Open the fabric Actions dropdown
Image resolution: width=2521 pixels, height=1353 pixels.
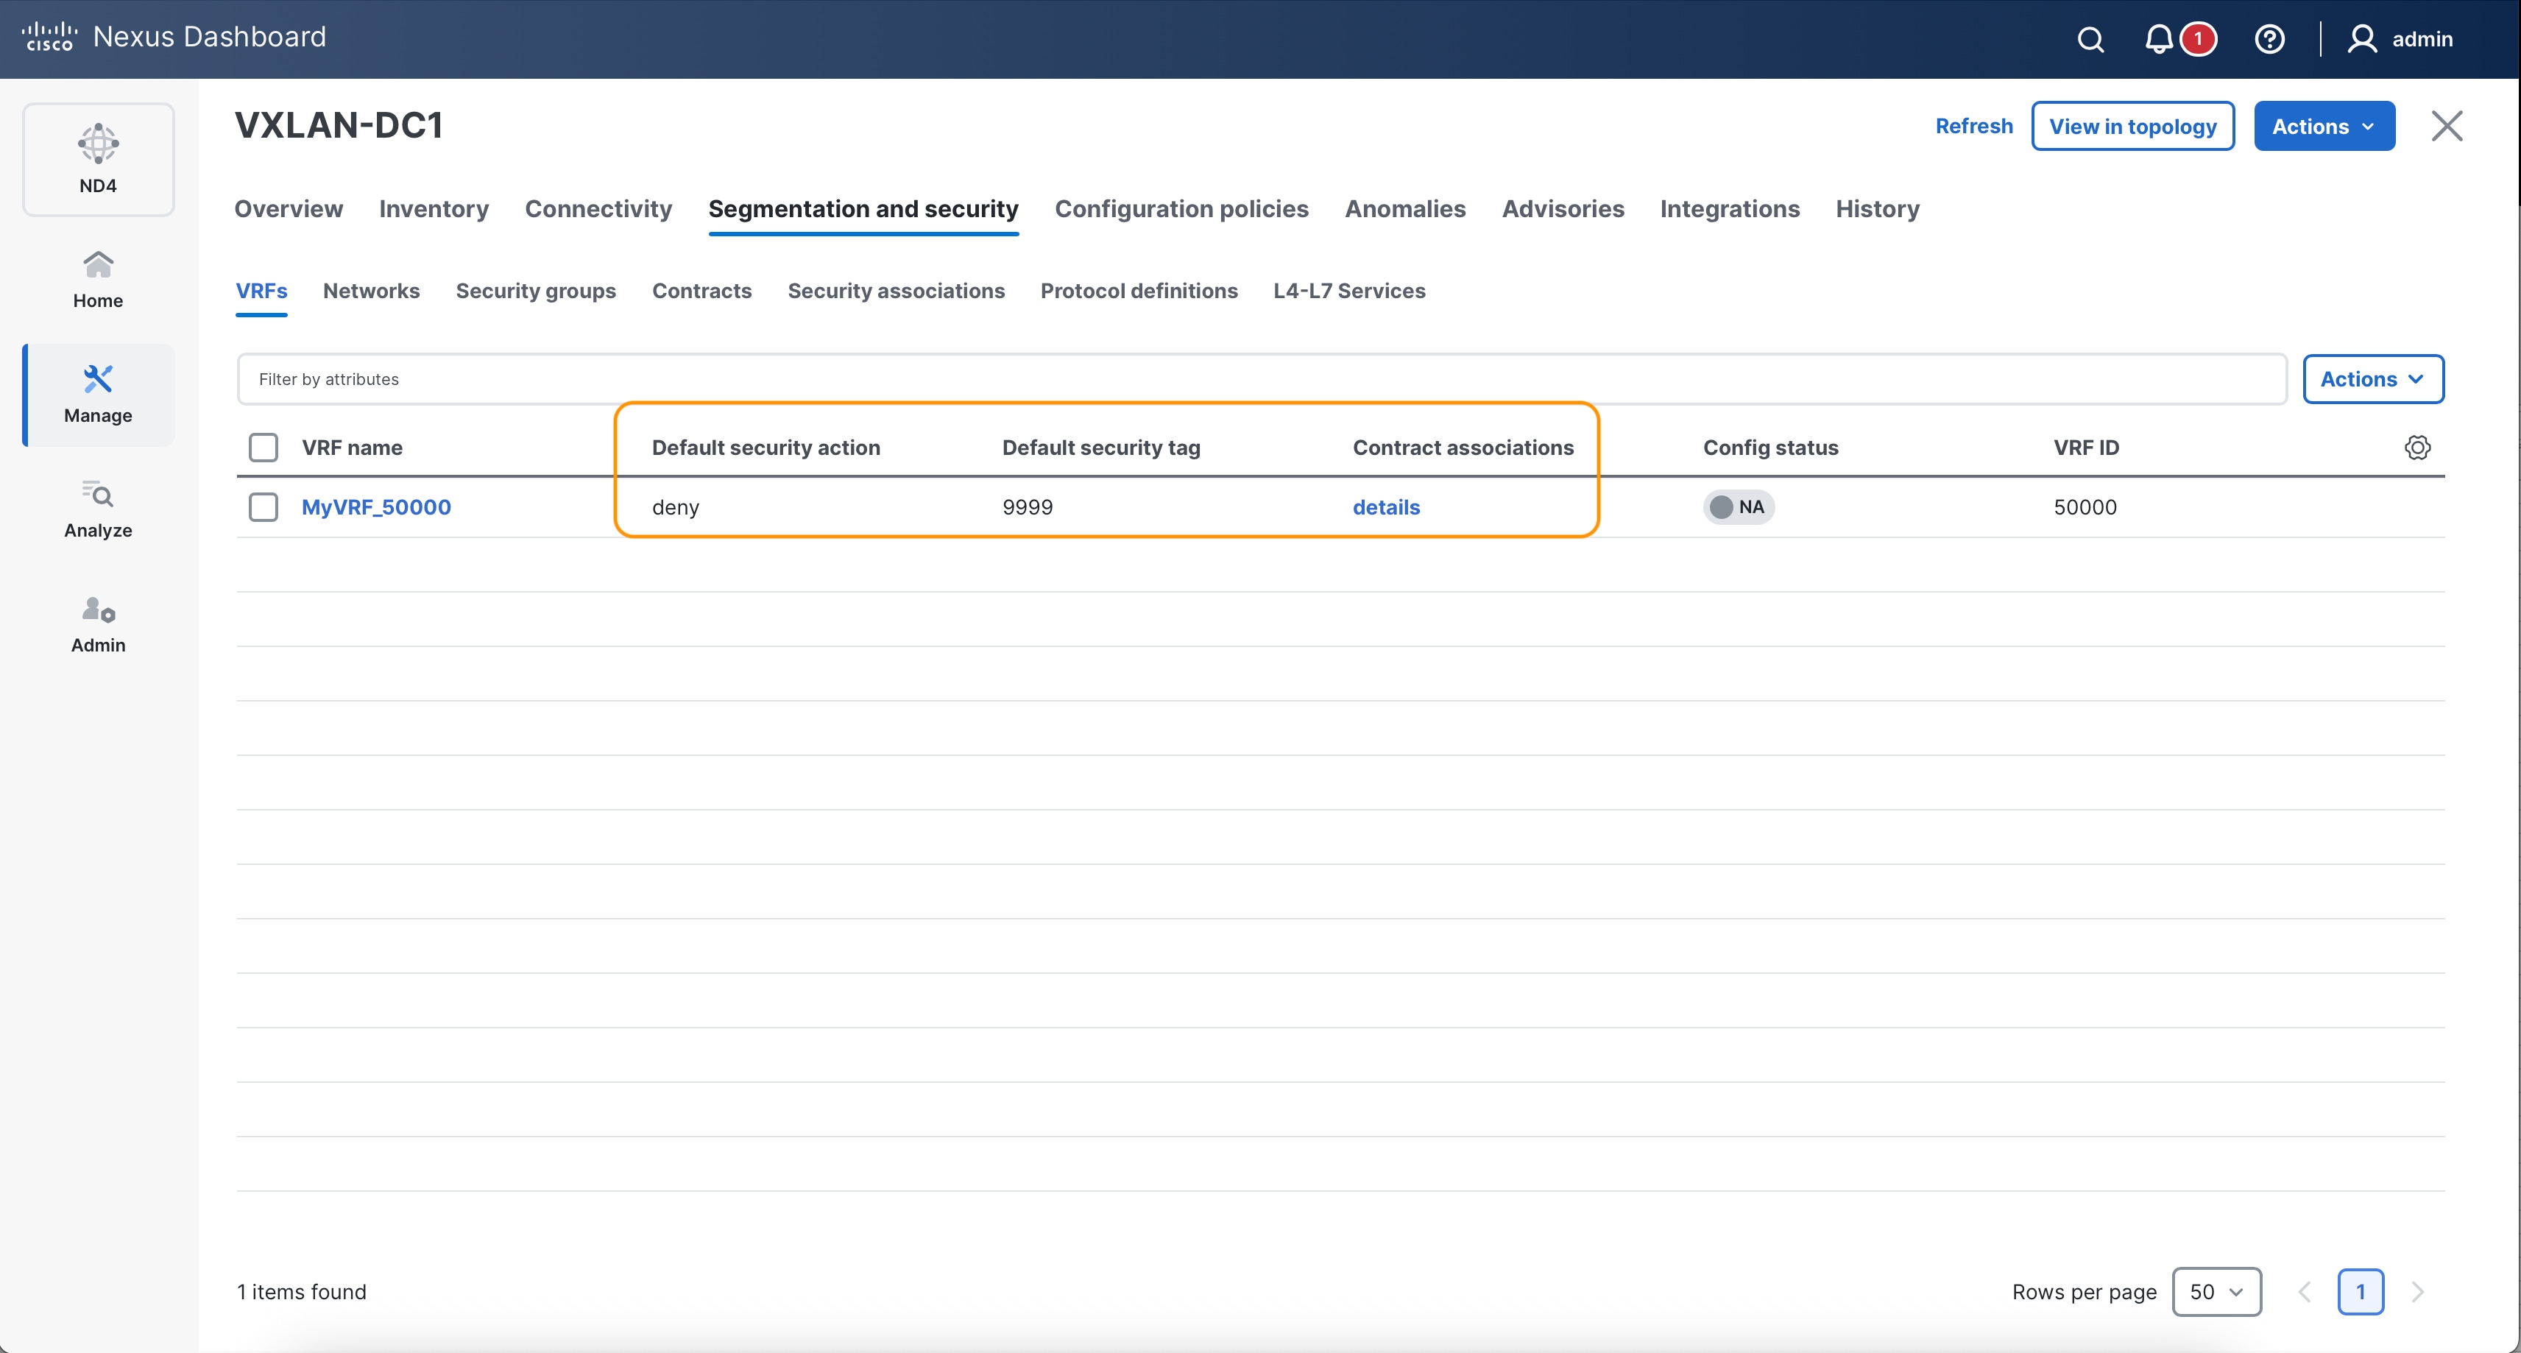(2324, 127)
